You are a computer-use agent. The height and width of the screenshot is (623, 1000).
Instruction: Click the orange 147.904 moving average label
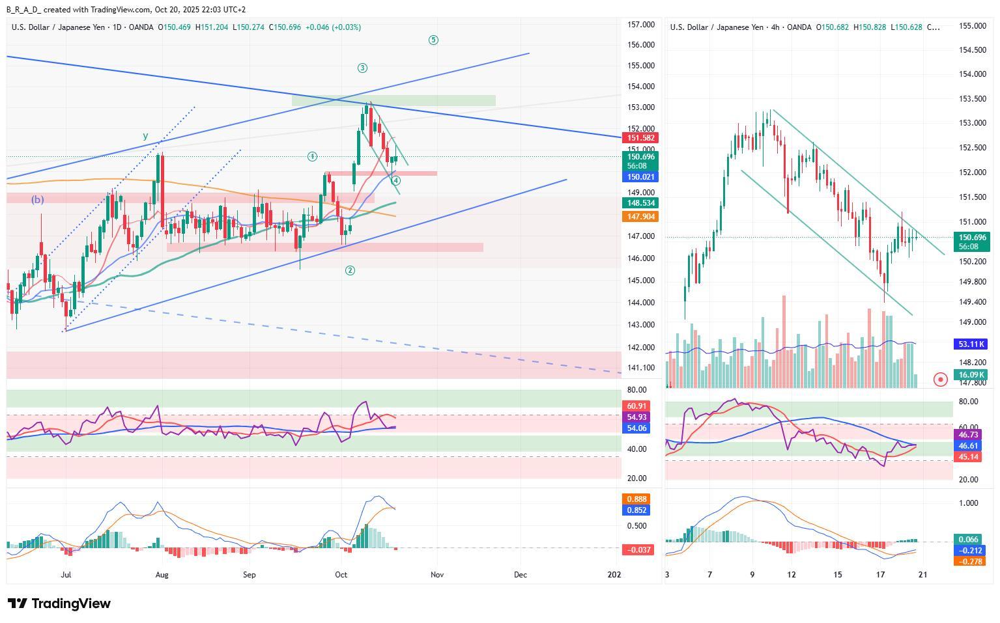point(640,217)
